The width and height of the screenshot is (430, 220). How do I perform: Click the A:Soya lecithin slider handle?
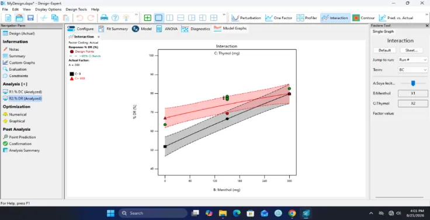[x=413, y=83]
